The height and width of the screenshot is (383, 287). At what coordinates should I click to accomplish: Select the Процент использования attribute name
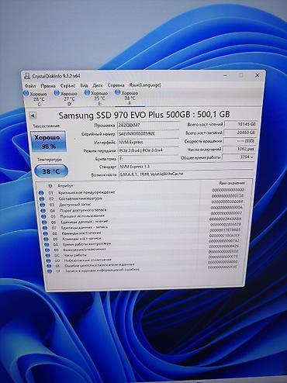(82, 216)
